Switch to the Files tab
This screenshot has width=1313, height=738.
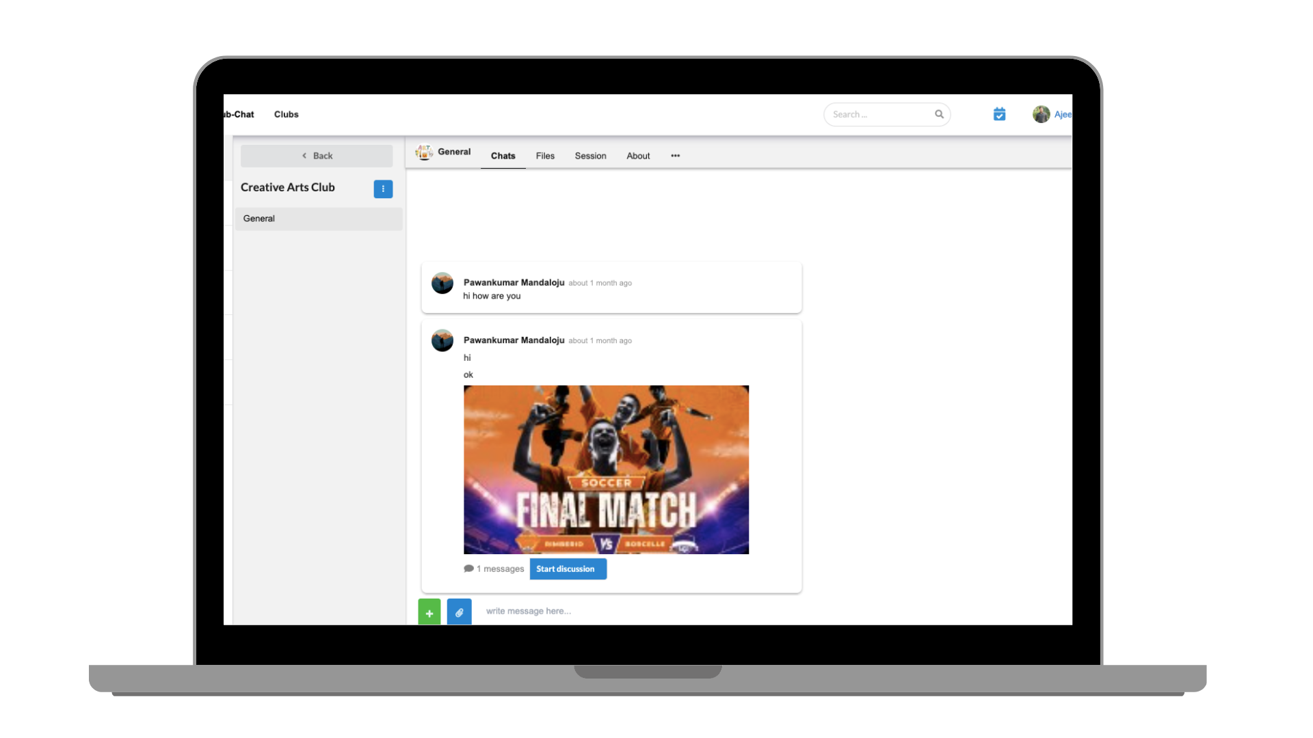[544, 156]
